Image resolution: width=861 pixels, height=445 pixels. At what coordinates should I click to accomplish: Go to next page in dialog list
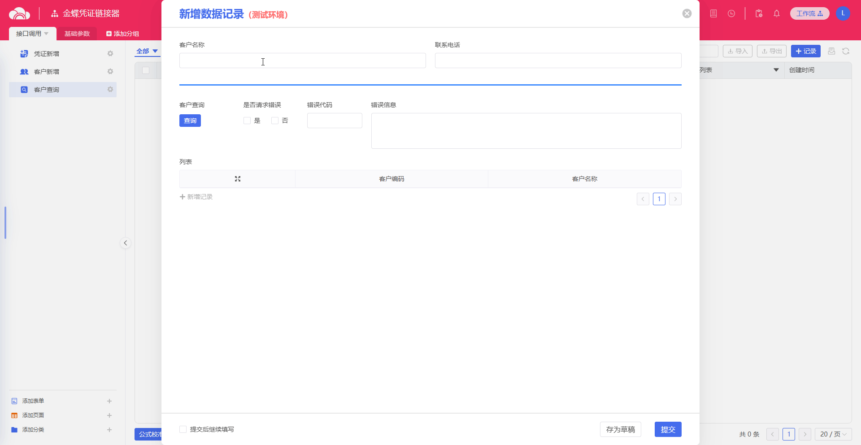[675, 199]
